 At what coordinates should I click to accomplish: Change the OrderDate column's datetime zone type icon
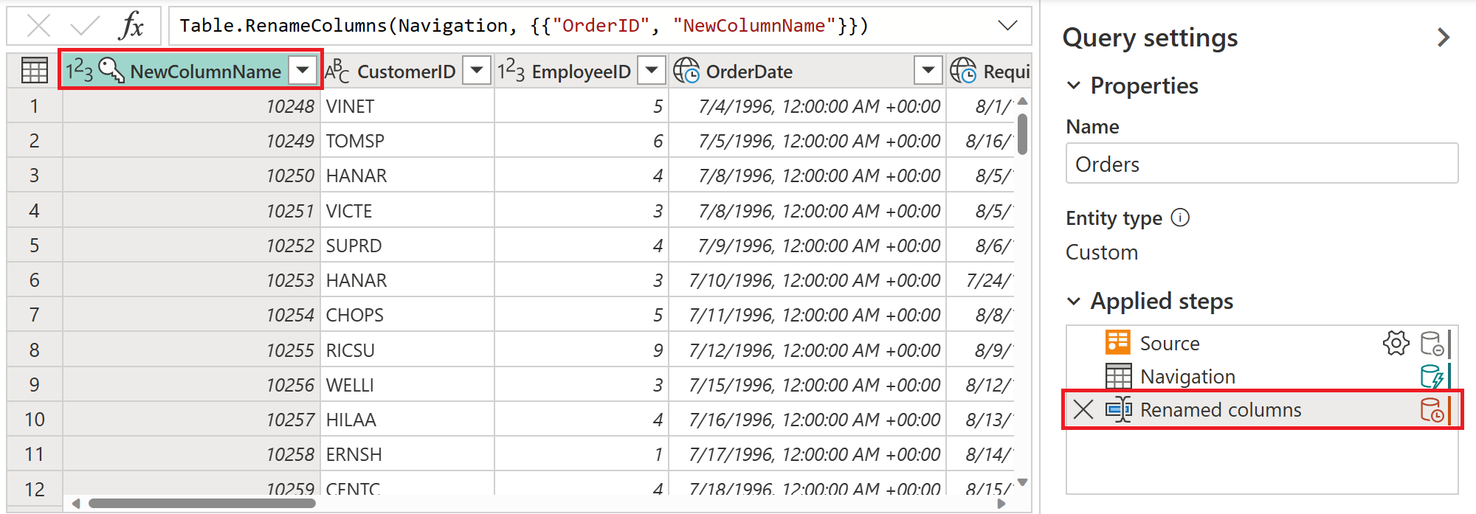coord(686,71)
